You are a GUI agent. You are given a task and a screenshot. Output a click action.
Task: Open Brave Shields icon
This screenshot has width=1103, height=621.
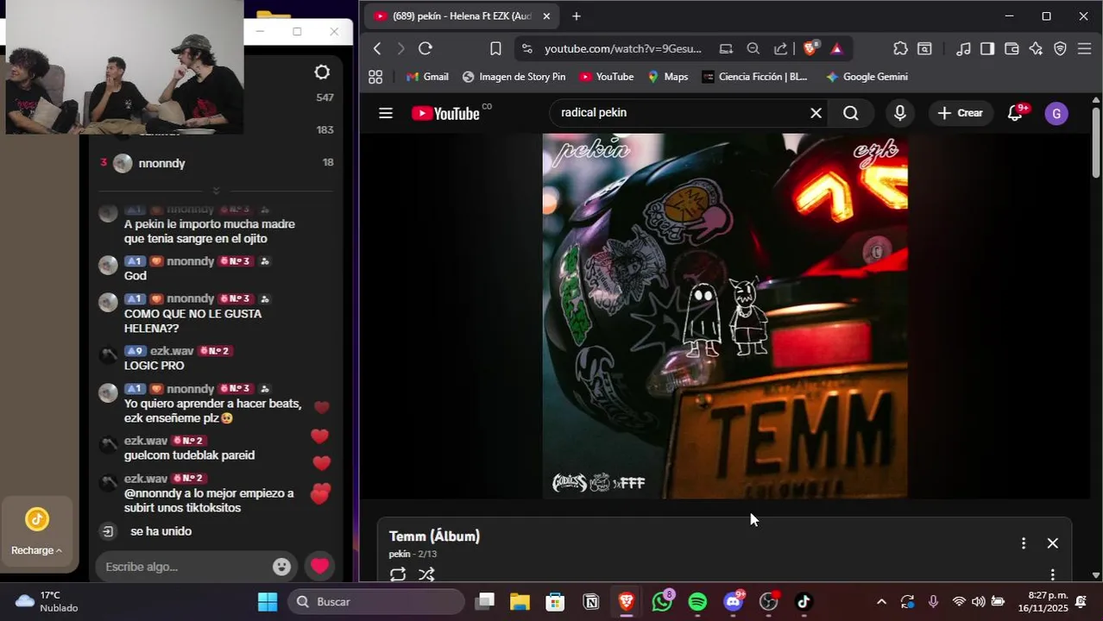(x=810, y=48)
